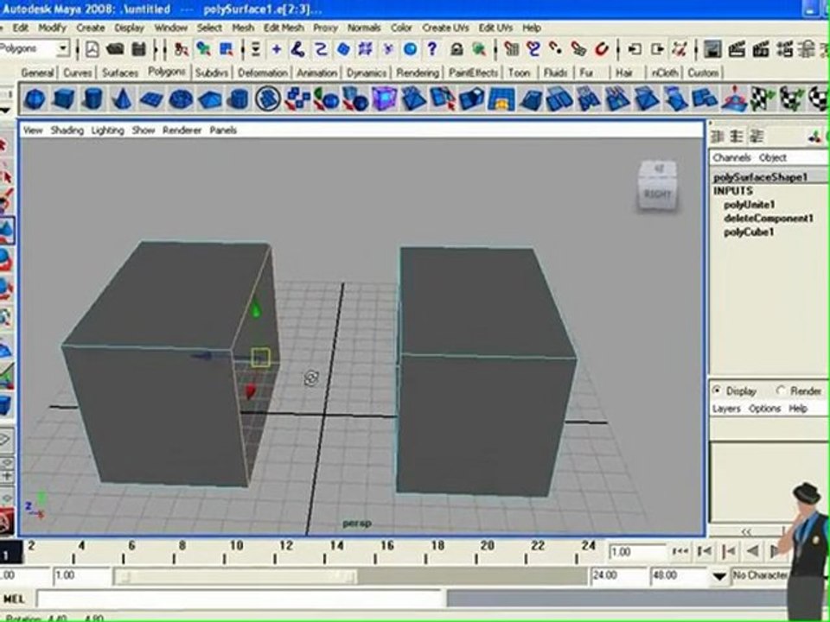Create a polygon torus from the shelf
Screen dimensions: 830x622
click(x=181, y=99)
